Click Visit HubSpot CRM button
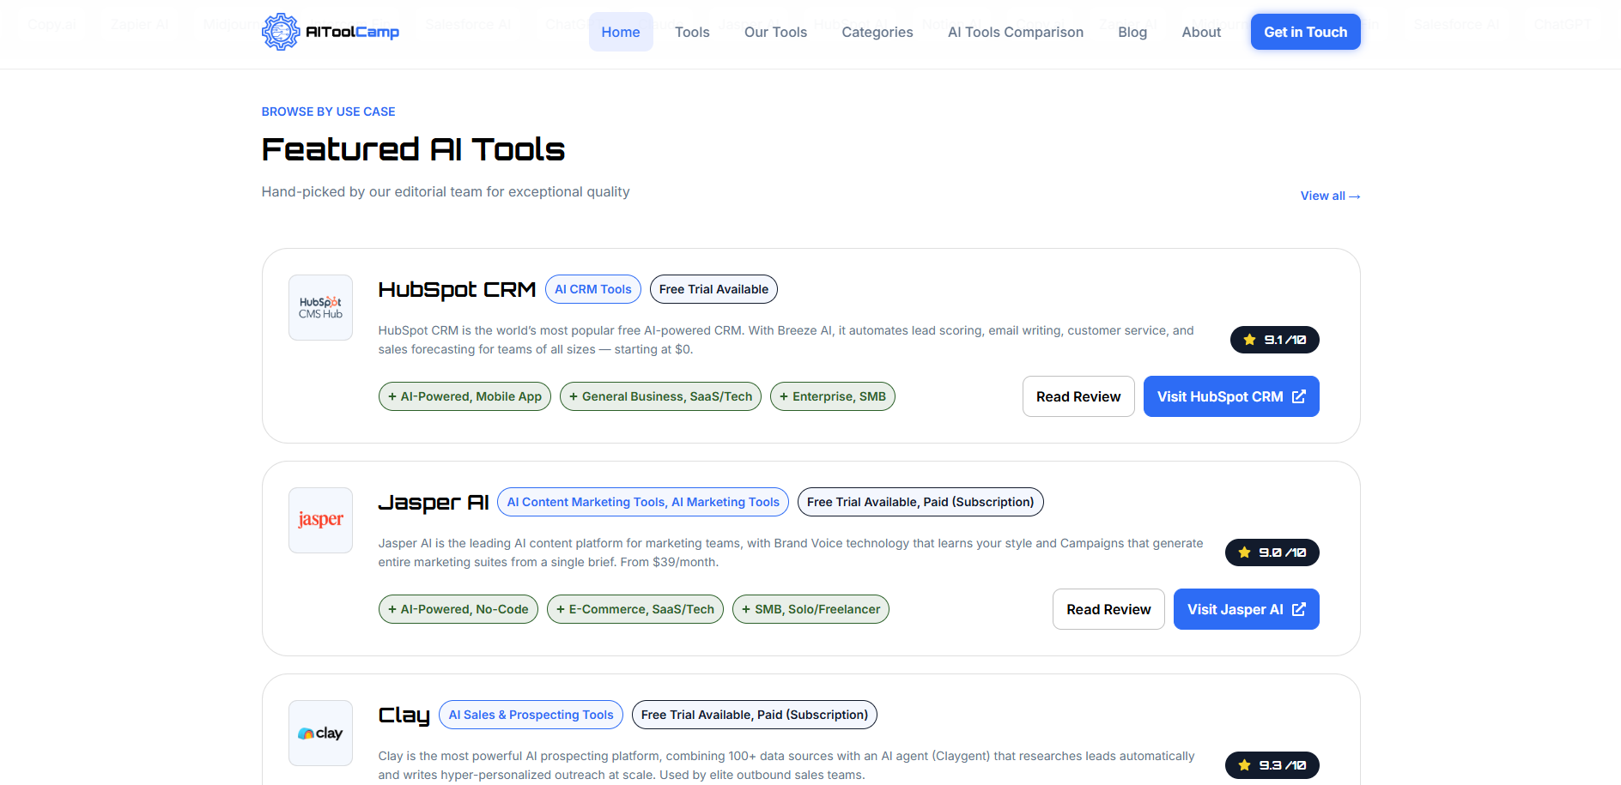 coord(1231,396)
